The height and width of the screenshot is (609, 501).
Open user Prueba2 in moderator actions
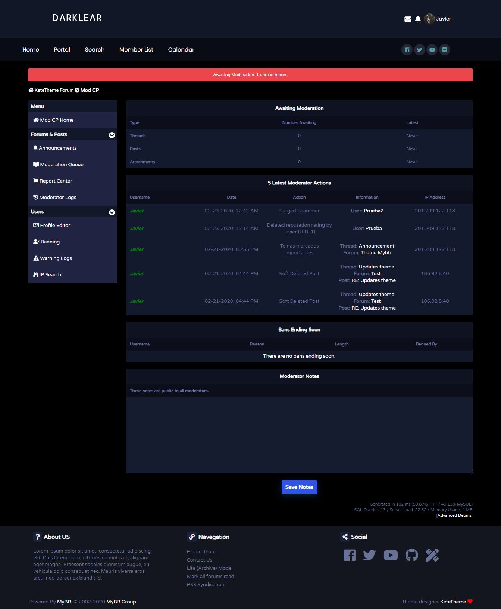(x=373, y=211)
